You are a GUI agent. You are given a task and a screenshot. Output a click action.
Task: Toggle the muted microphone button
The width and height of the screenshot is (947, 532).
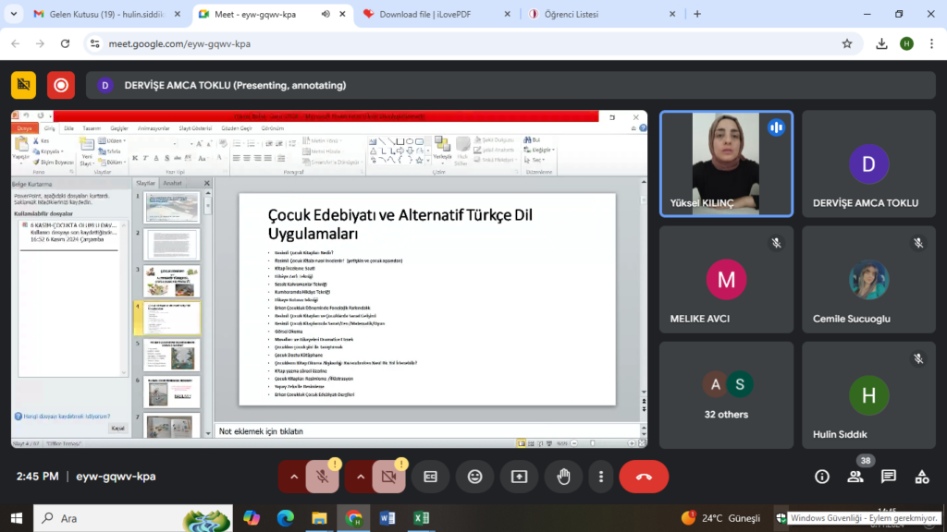[323, 477]
